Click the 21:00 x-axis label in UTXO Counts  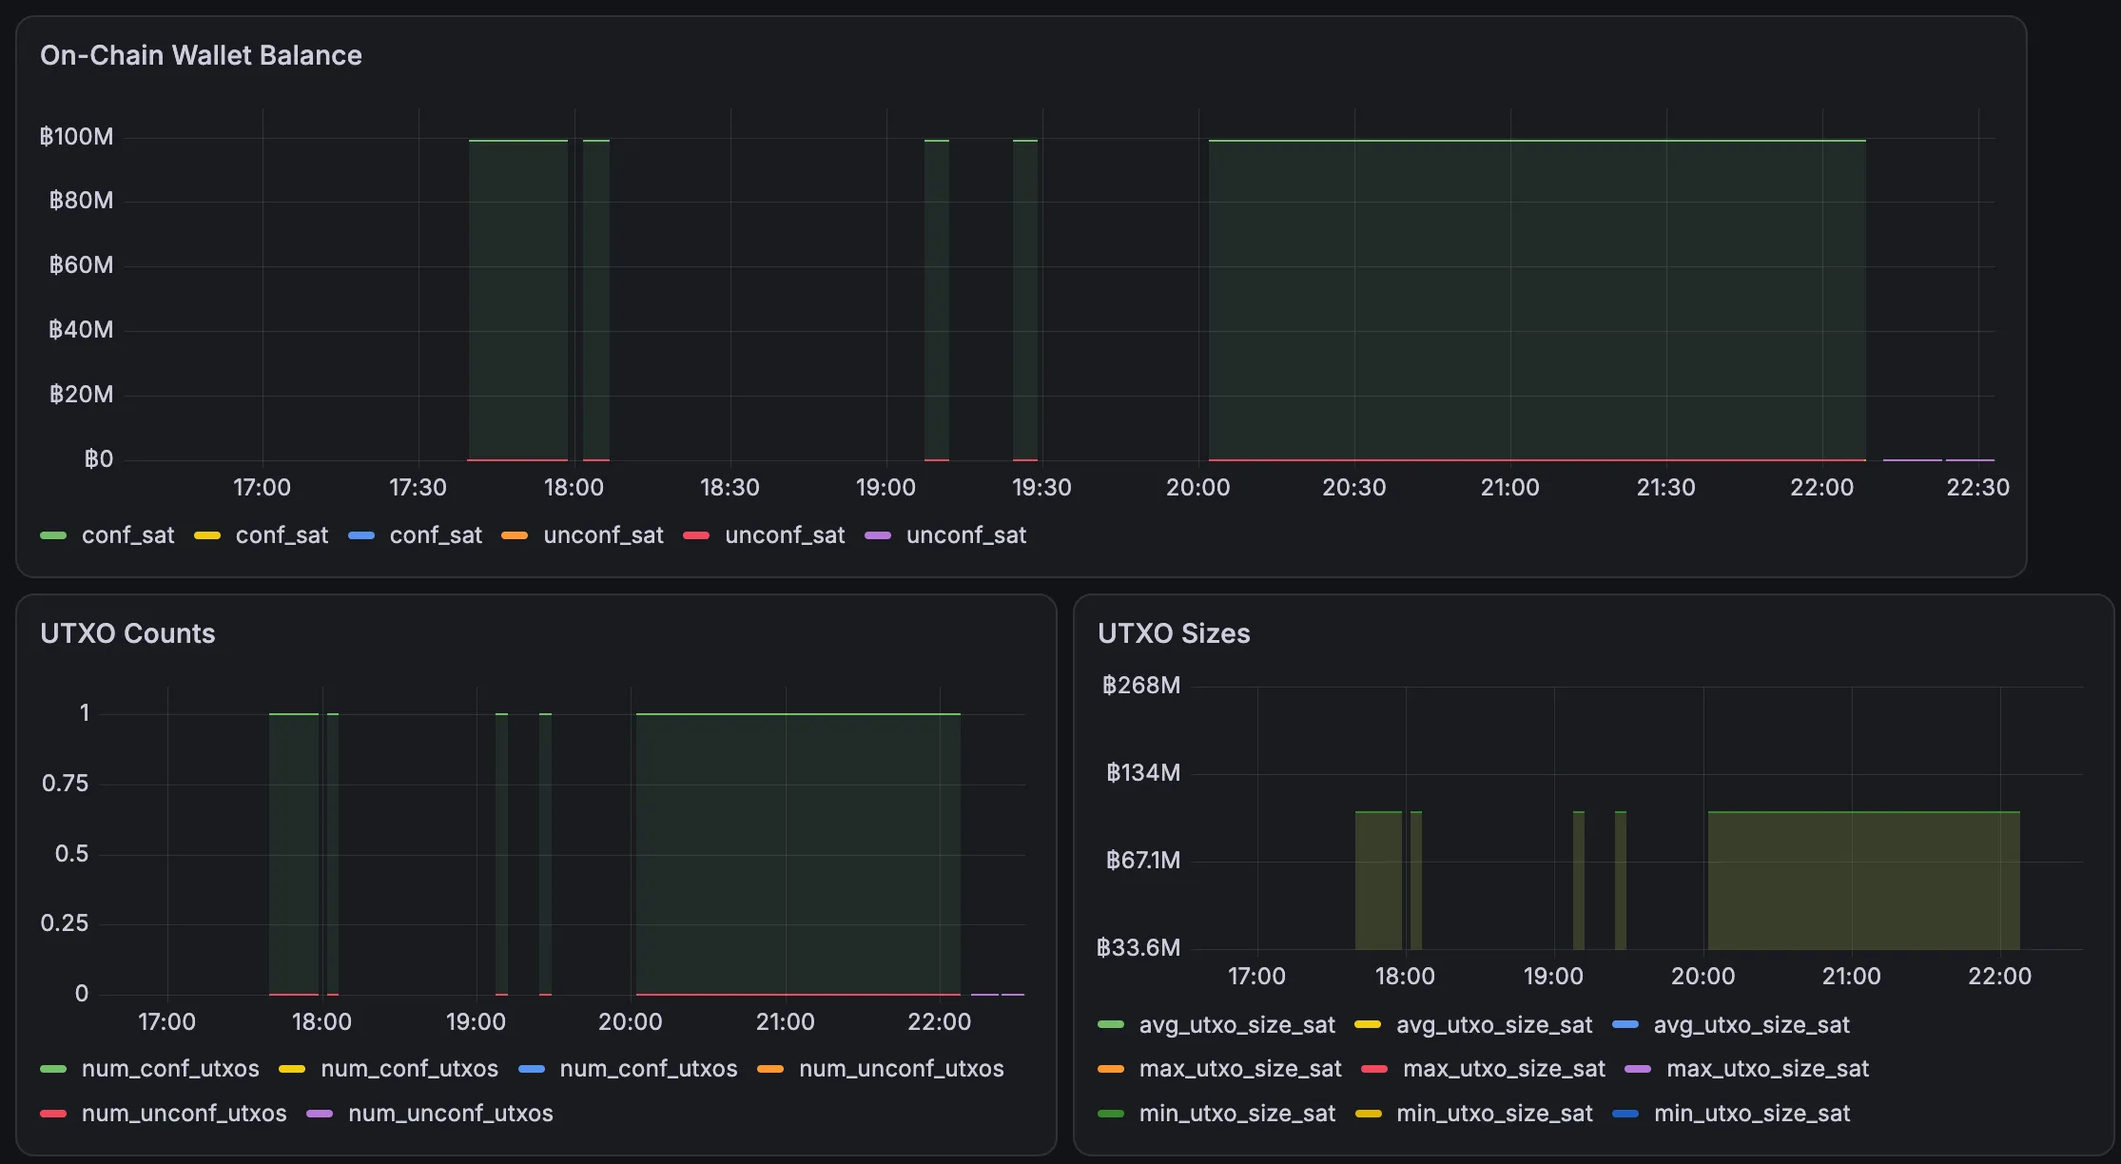click(786, 1022)
